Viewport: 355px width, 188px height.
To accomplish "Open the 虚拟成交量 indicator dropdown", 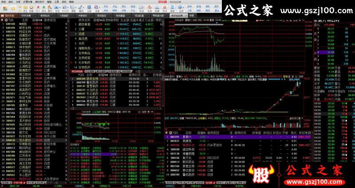I will coord(295,118).
